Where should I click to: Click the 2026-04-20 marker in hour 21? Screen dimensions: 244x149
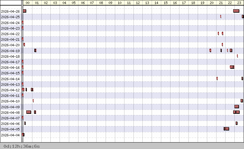point(222,44)
